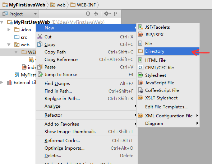The height and width of the screenshot is (164, 212).
Task: Click the web folder icon in project tree
Action: (x=17, y=44)
